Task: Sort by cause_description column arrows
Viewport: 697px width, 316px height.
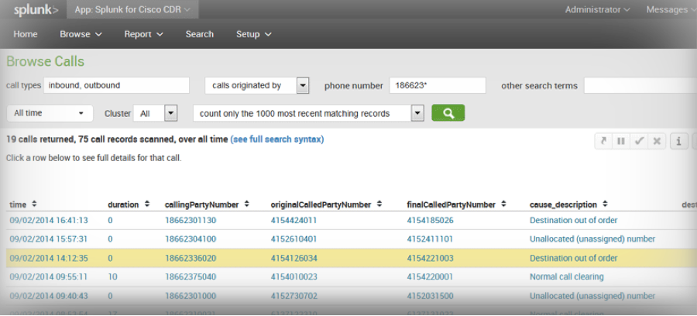Action: click(x=604, y=204)
